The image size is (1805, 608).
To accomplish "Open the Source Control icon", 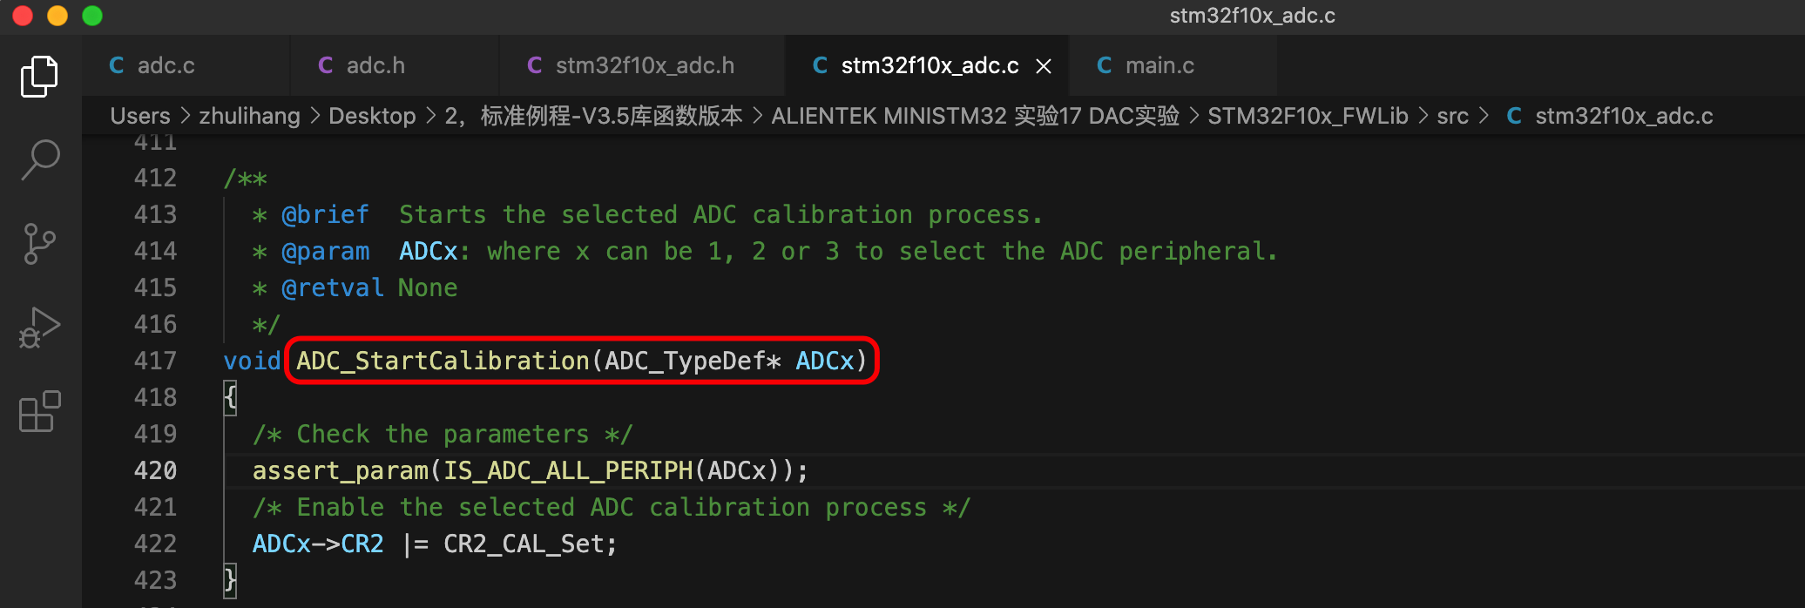I will point(38,242).
